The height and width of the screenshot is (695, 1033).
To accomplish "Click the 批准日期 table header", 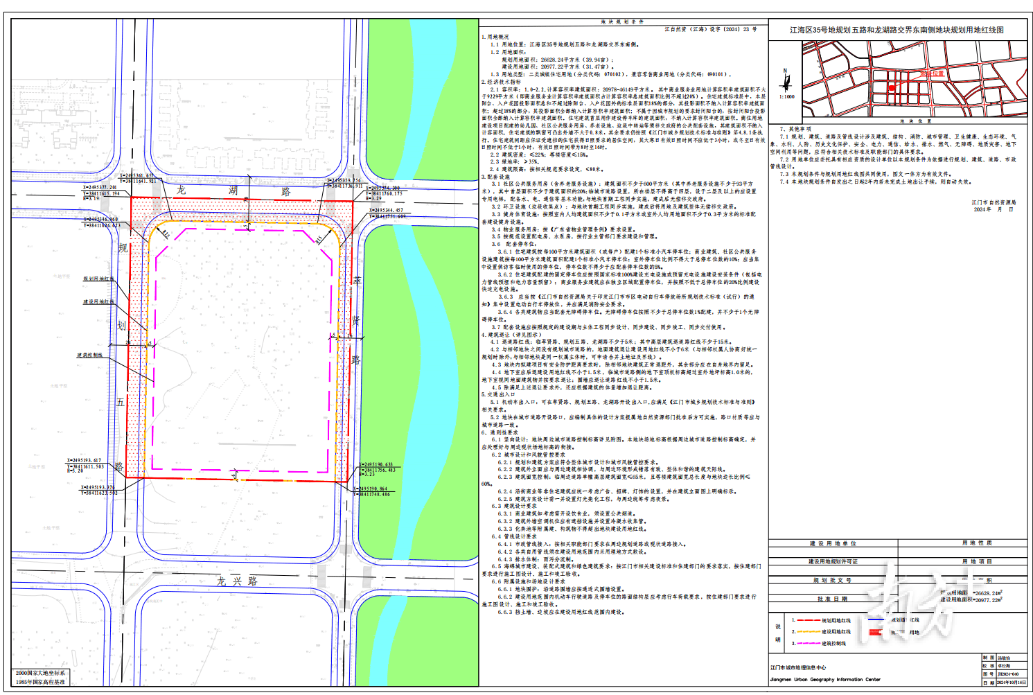I will [x=832, y=599].
